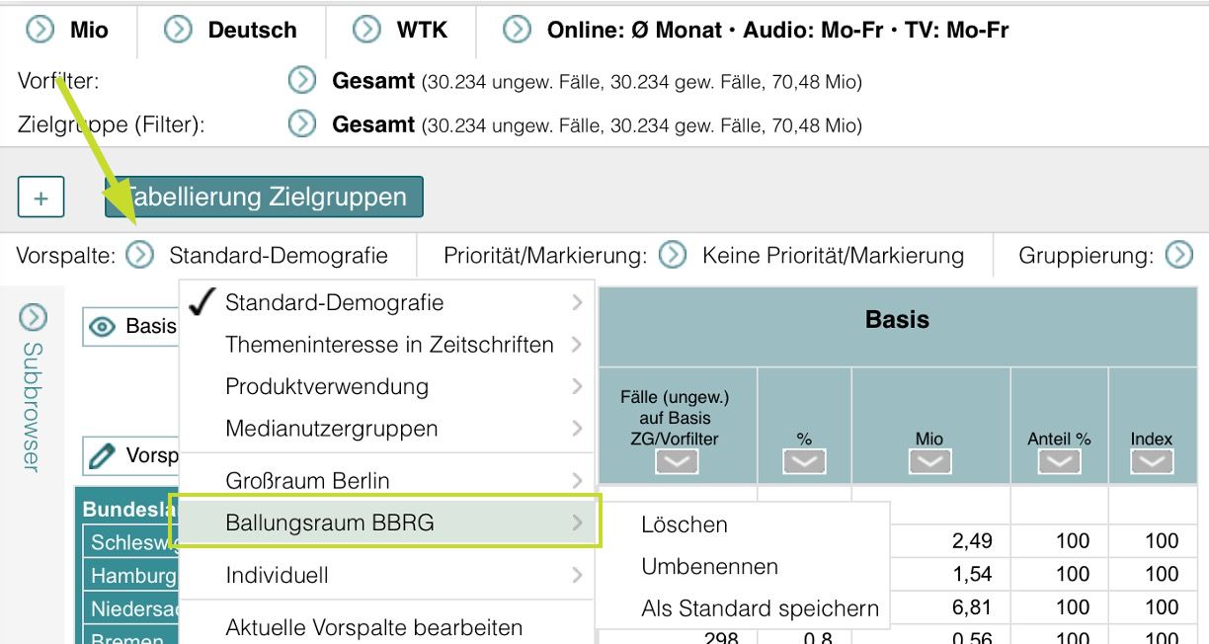Open the Priorität/Markierung selector icon

pyautogui.click(x=673, y=254)
